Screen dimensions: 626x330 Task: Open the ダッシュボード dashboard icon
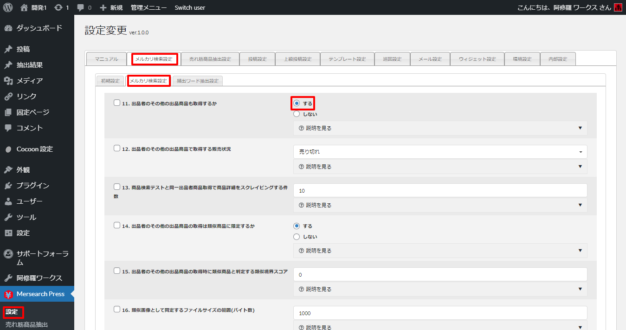tap(8, 28)
